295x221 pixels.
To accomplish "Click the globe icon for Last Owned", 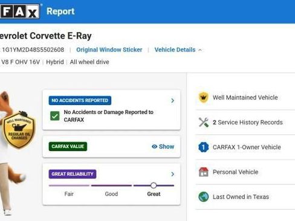I will pos(204,197).
